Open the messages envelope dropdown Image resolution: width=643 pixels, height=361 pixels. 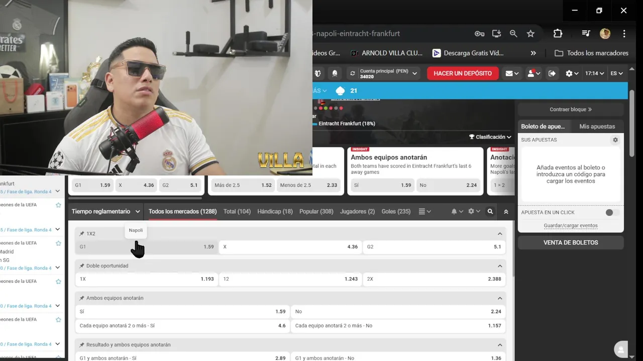512,73
